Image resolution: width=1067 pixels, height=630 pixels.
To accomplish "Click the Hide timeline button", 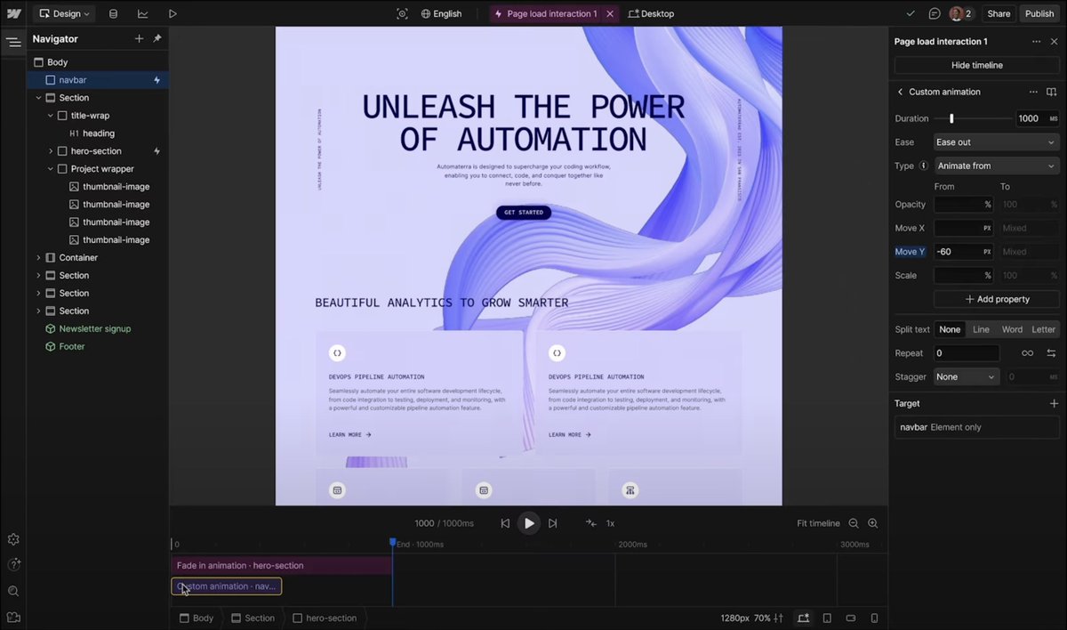I will coord(976,65).
